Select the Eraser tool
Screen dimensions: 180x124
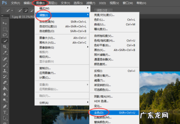click(x=5, y=82)
